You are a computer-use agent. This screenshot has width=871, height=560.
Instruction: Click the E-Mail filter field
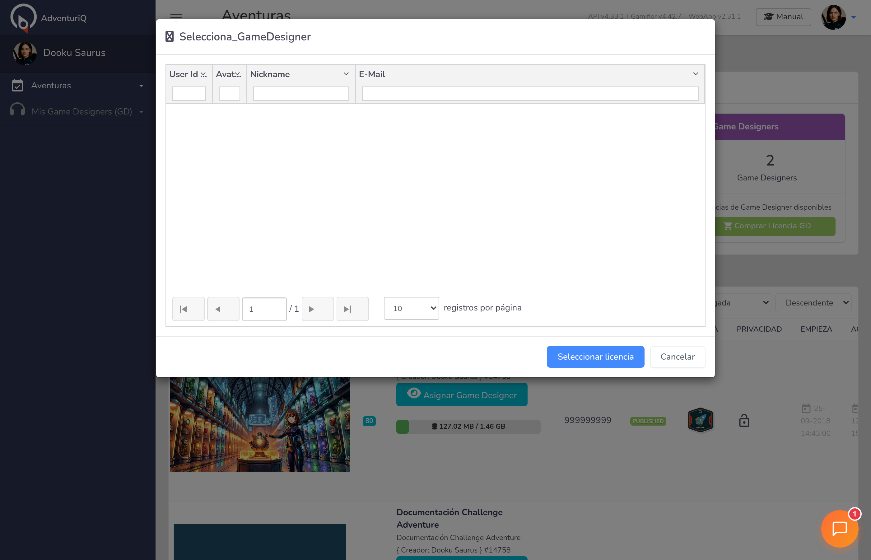[x=530, y=93]
